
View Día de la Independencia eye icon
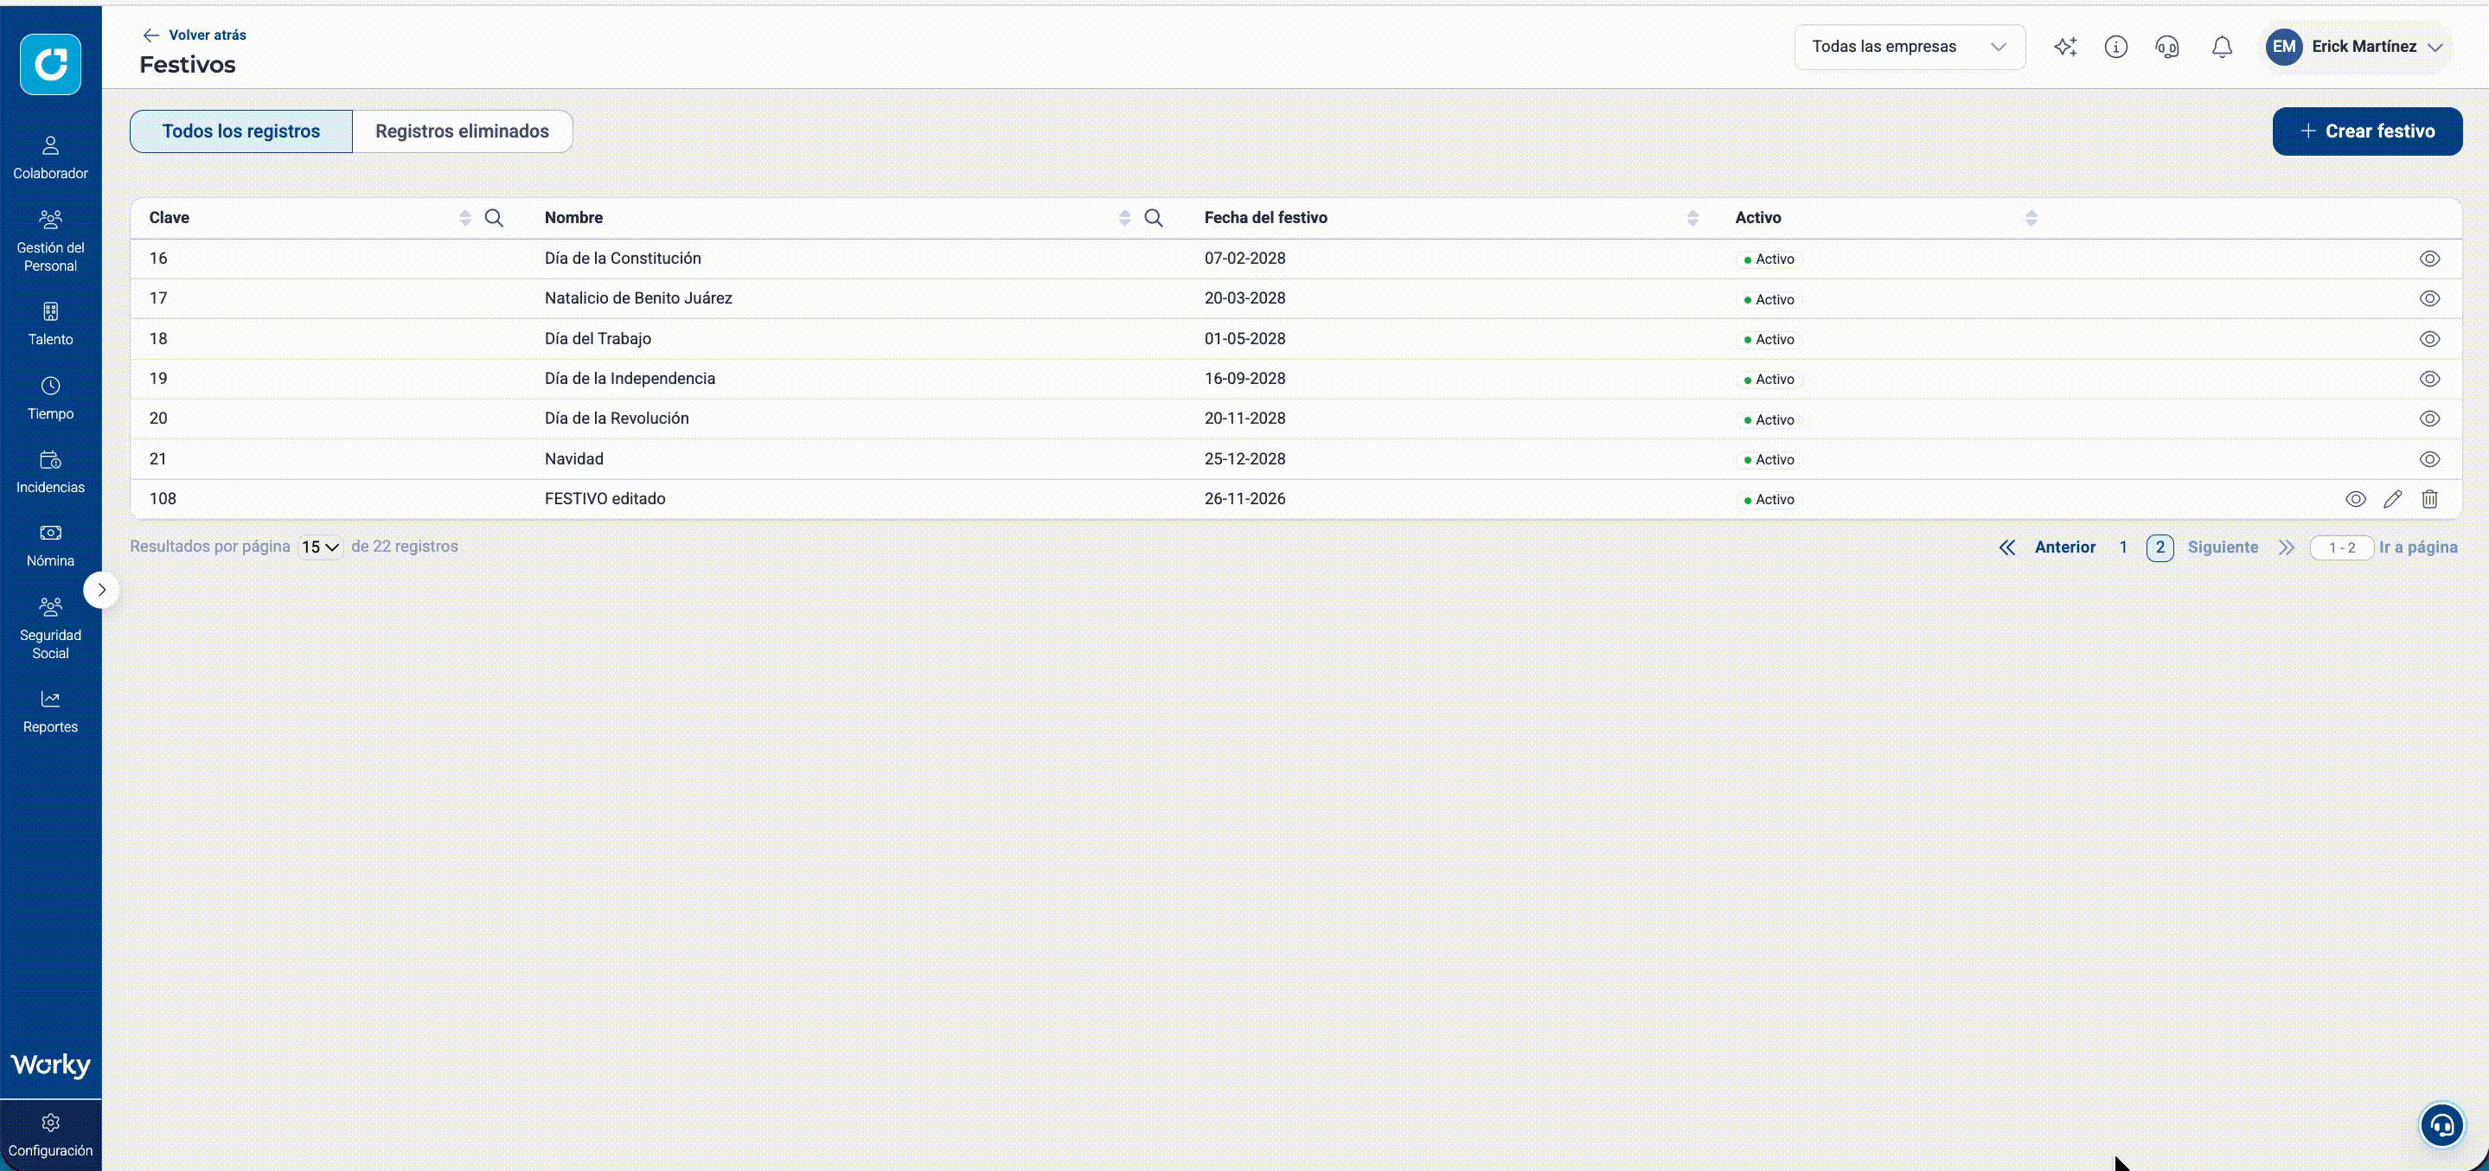pos(2430,379)
